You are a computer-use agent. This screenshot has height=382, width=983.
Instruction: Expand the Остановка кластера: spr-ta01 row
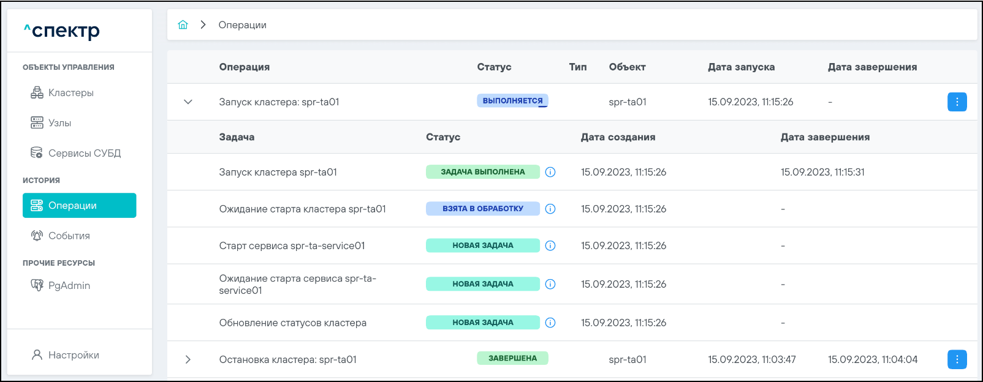[x=188, y=359]
